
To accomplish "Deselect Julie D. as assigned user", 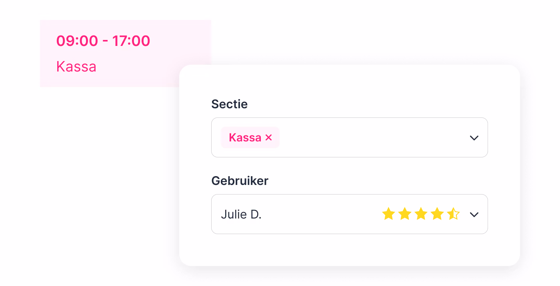I will (242, 214).
